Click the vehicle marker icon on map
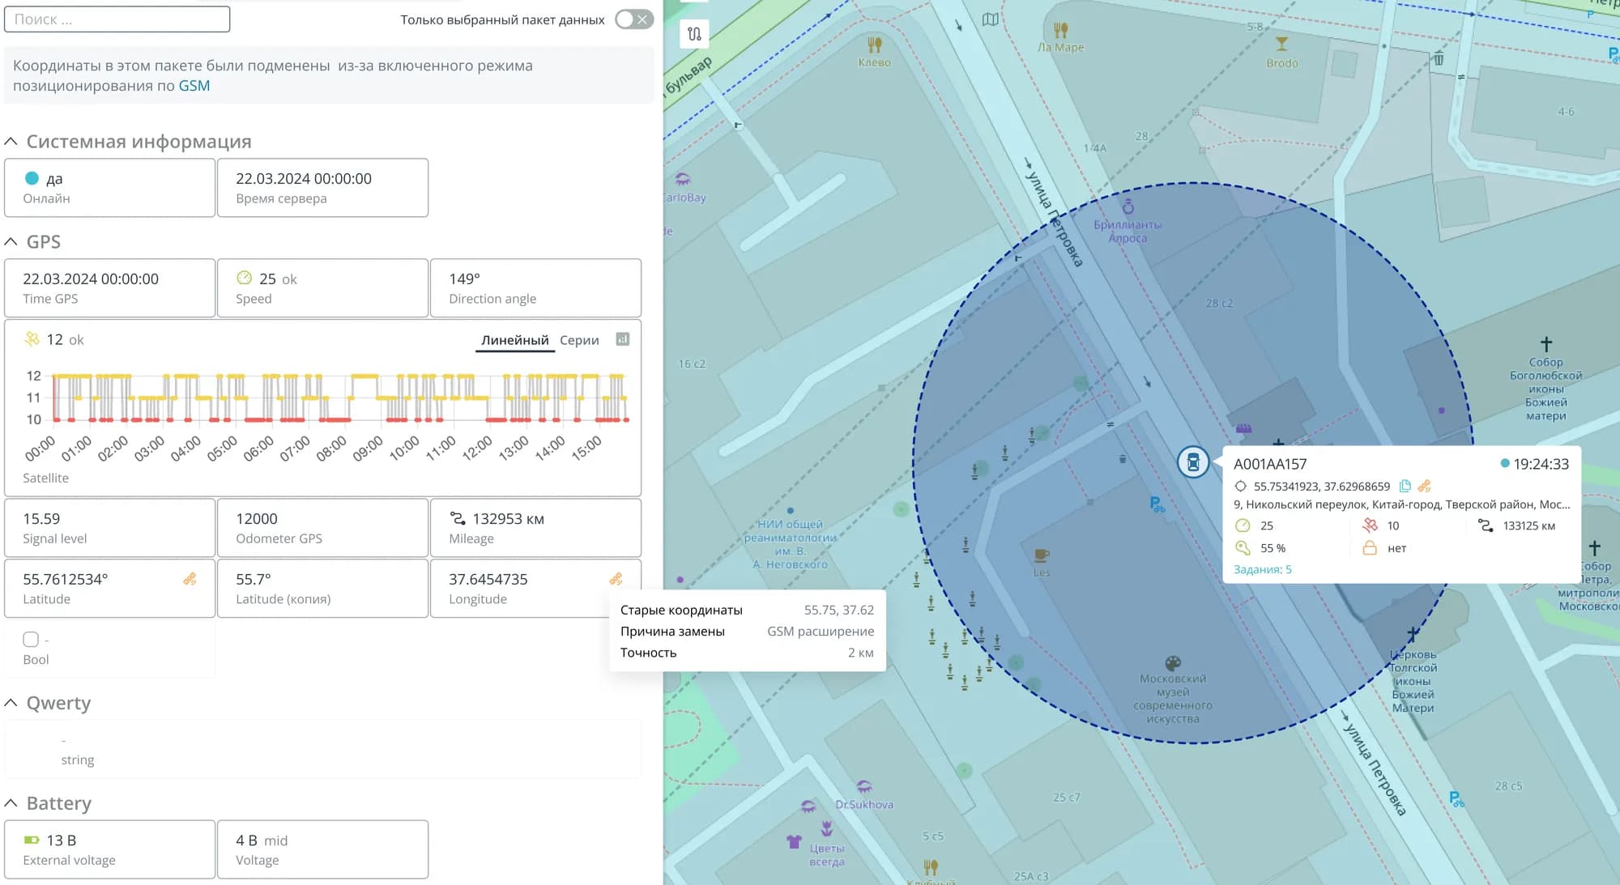 (x=1192, y=462)
